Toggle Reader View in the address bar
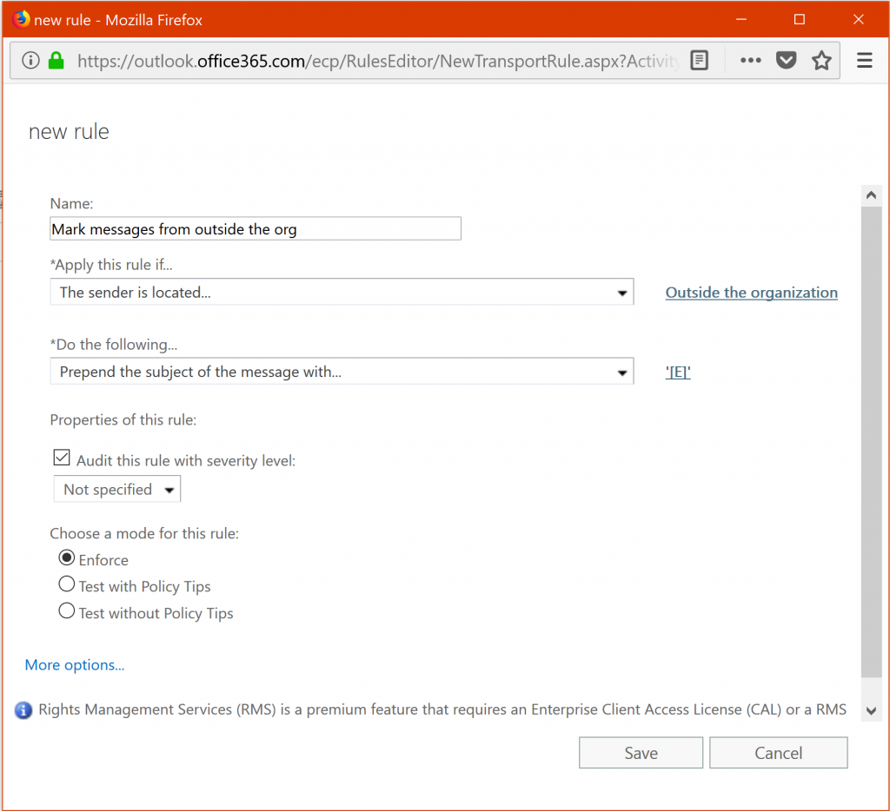The width and height of the screenshot is (890, 811). 699,61
